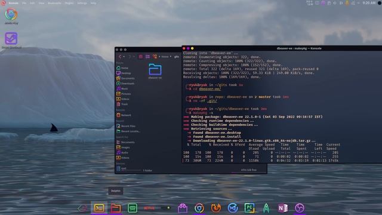Image resolution: width=382 pixels, height=215 pixels.
Task: Go back in Dolphin navigation
Action: pyautogui.click(x=120, y=57)
